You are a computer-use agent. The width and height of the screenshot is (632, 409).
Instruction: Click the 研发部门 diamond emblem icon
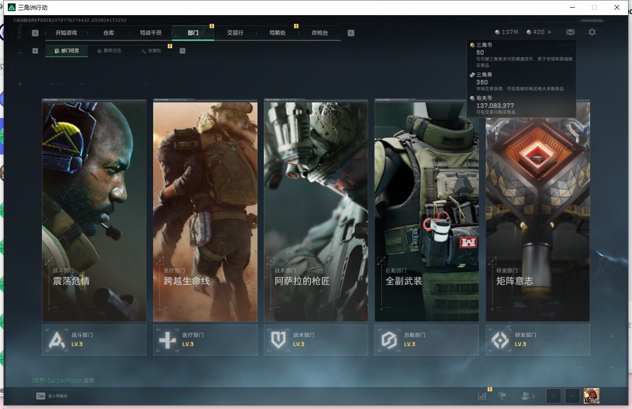(x=500, y=340)
